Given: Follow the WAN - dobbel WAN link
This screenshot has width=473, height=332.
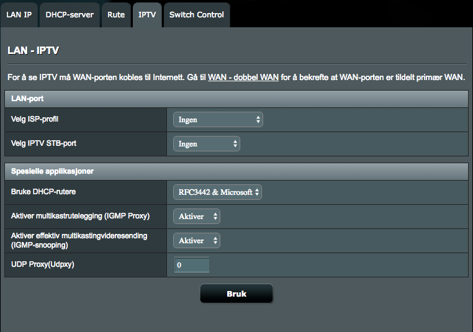Looking at the screenshot, I should tap(243, 78).
